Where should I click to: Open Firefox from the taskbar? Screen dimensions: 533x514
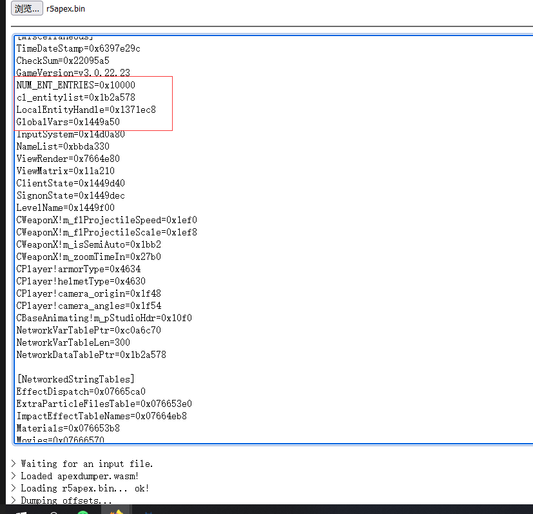[x=115, y=511]
